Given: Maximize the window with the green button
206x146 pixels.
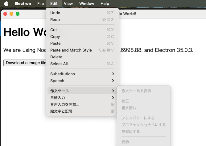Looking at the screenshot, I should point(18,14).
